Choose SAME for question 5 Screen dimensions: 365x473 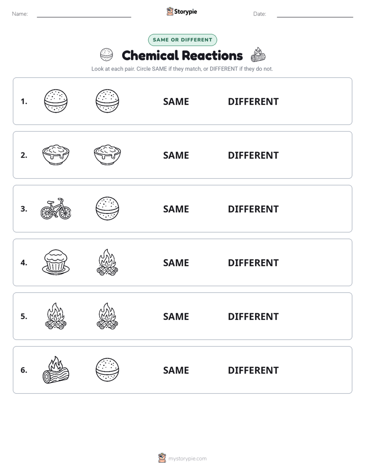(x=176, y=316)
